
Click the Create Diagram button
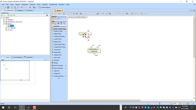point(44,7)
